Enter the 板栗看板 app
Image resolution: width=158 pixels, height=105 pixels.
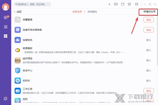pyautogui.click(x=149, y=50)
